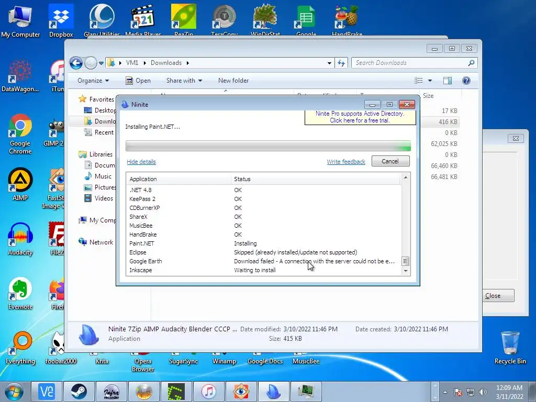Open the Action Center flag icon
The image size is (536, 402).
pos(458,392)
